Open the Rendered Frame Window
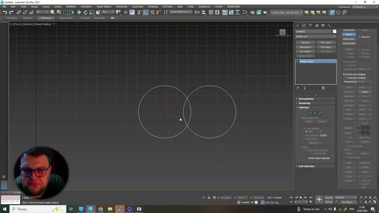The height and width of the screenshot is (213, 379). tap(258, 12)
